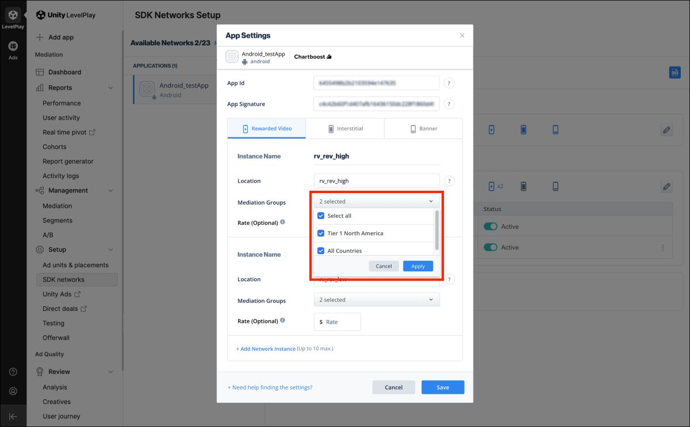Click the LevelPlay icon in left rail
The image size is (690, 427).
[13, 16]
